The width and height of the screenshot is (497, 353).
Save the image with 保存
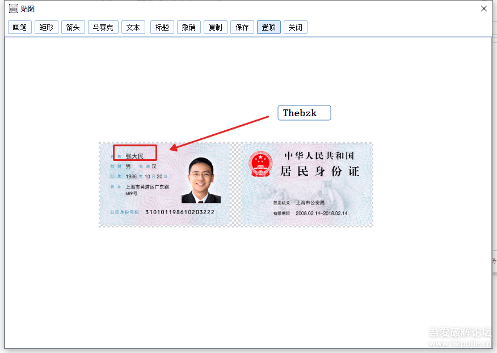pos(242,27)
